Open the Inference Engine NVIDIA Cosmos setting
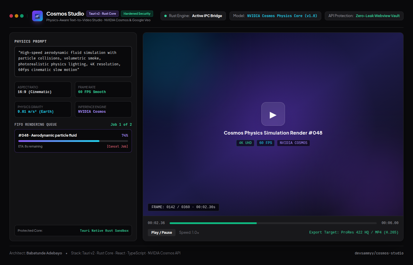413x265 pixels. [103, 109]
